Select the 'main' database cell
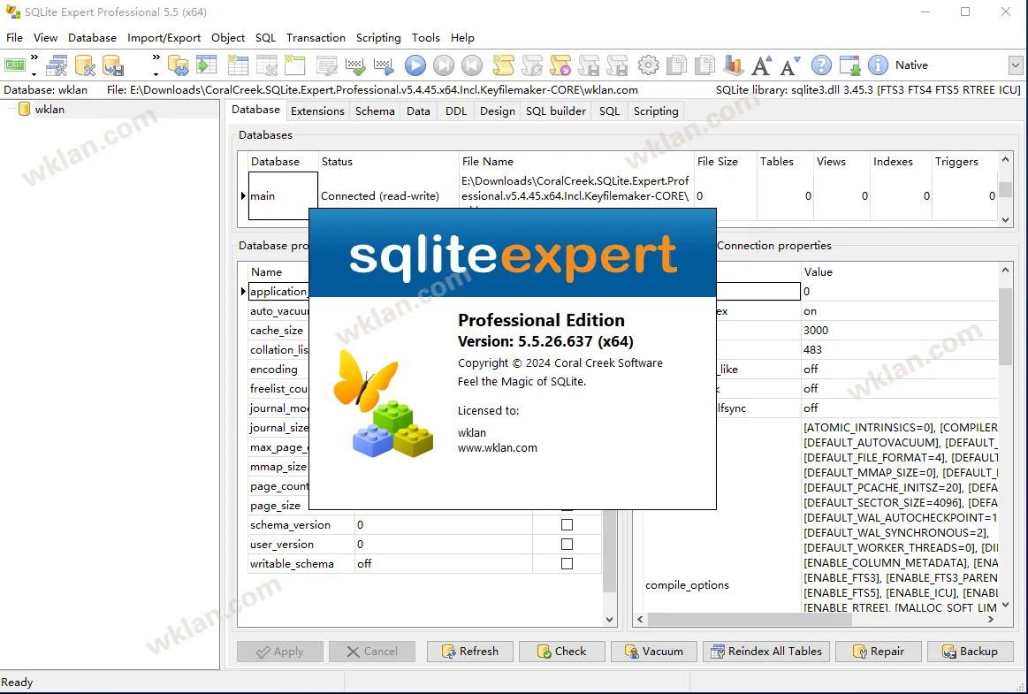This screenshot has height=694, width=1028. [283, 195]
